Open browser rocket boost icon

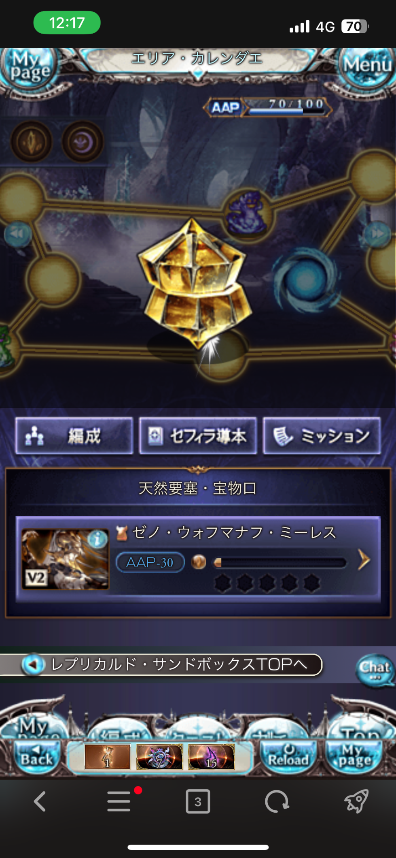coord(356,801)
